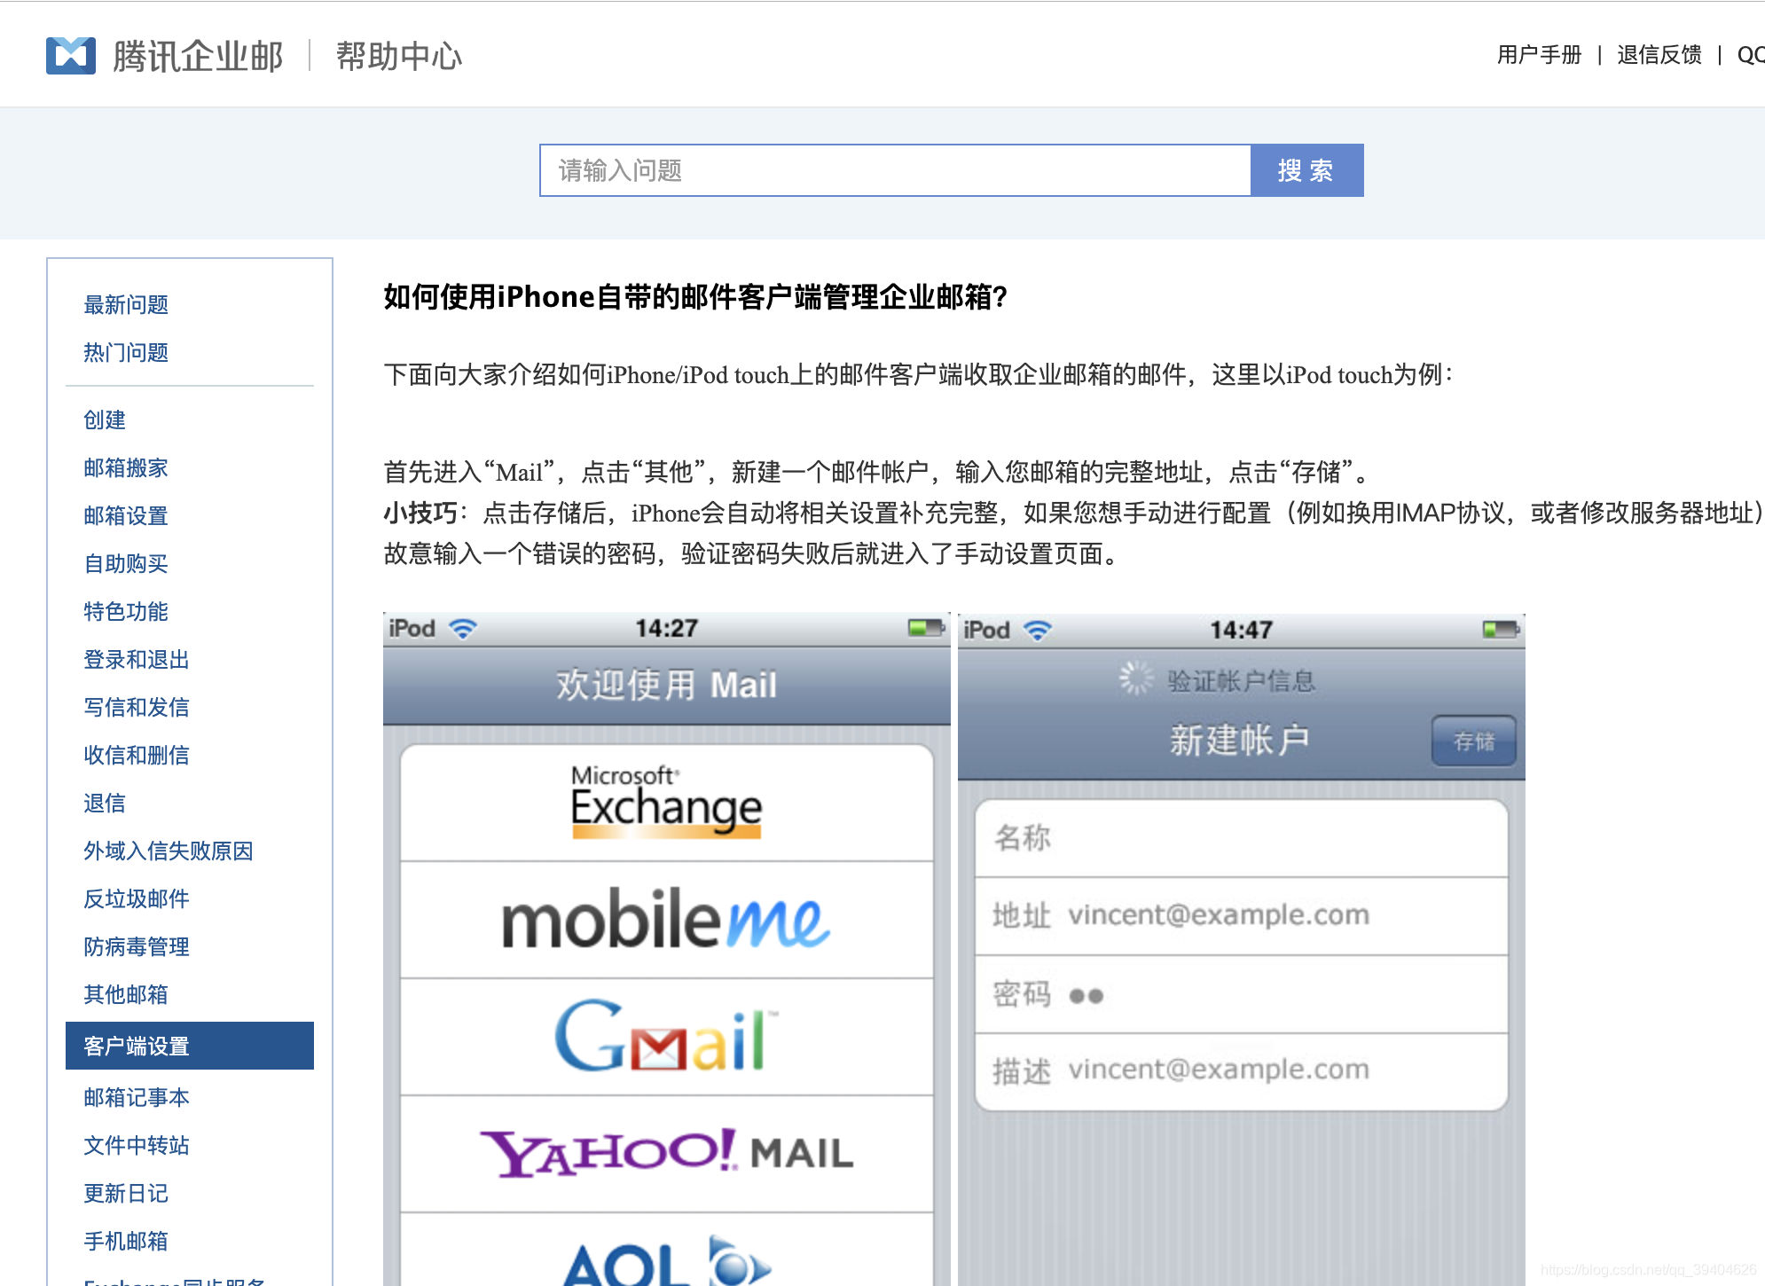Click the Yahoo! Mail logo in screenshot
Viewport: 1765px width, 1286px height.
(666, 1152)
